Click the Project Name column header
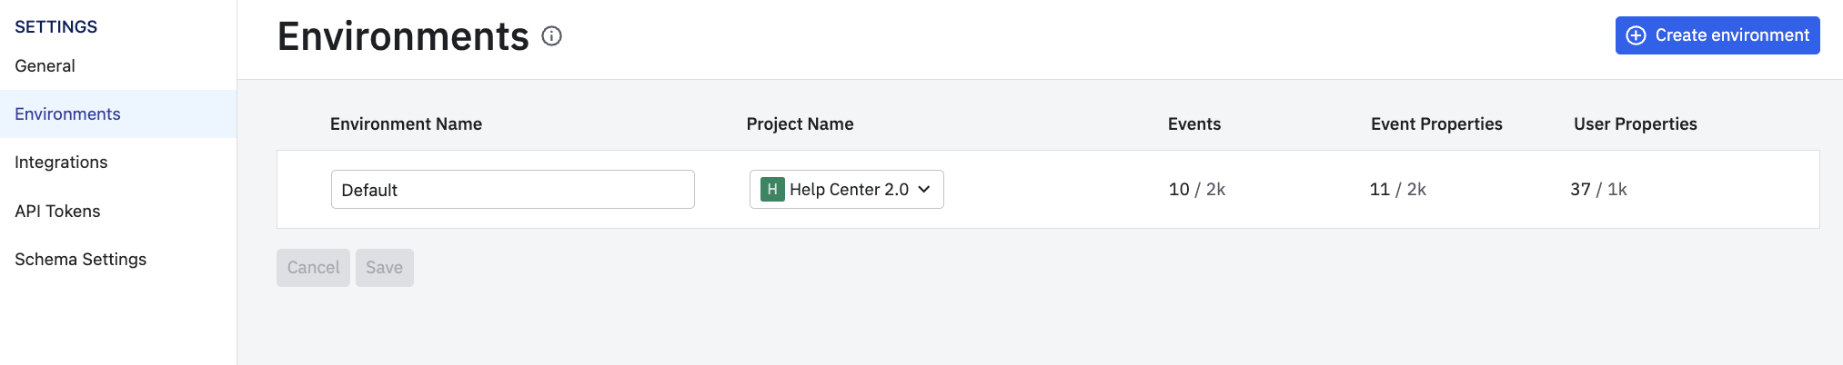 [800, 123]
